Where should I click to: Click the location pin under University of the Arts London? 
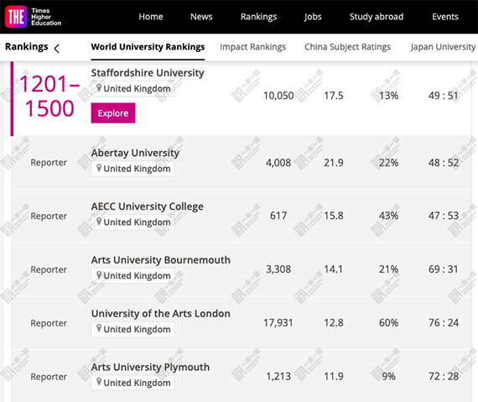pyautogui.click(x=99, y=329)
